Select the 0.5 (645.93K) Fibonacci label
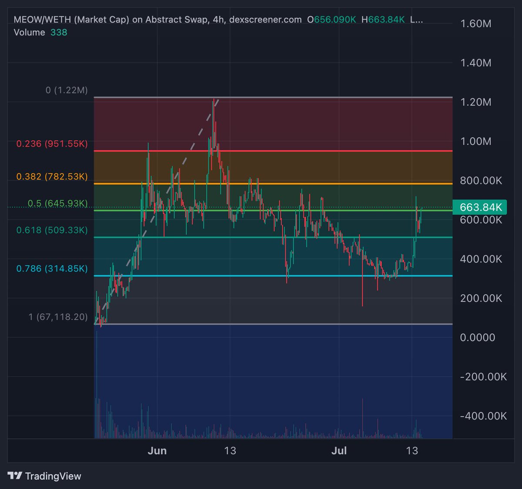 tap(58, 204)
